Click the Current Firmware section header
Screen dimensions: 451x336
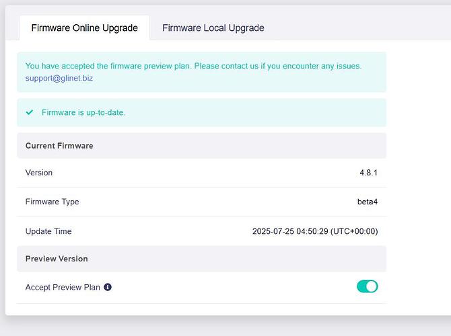[x=59, y=146]
